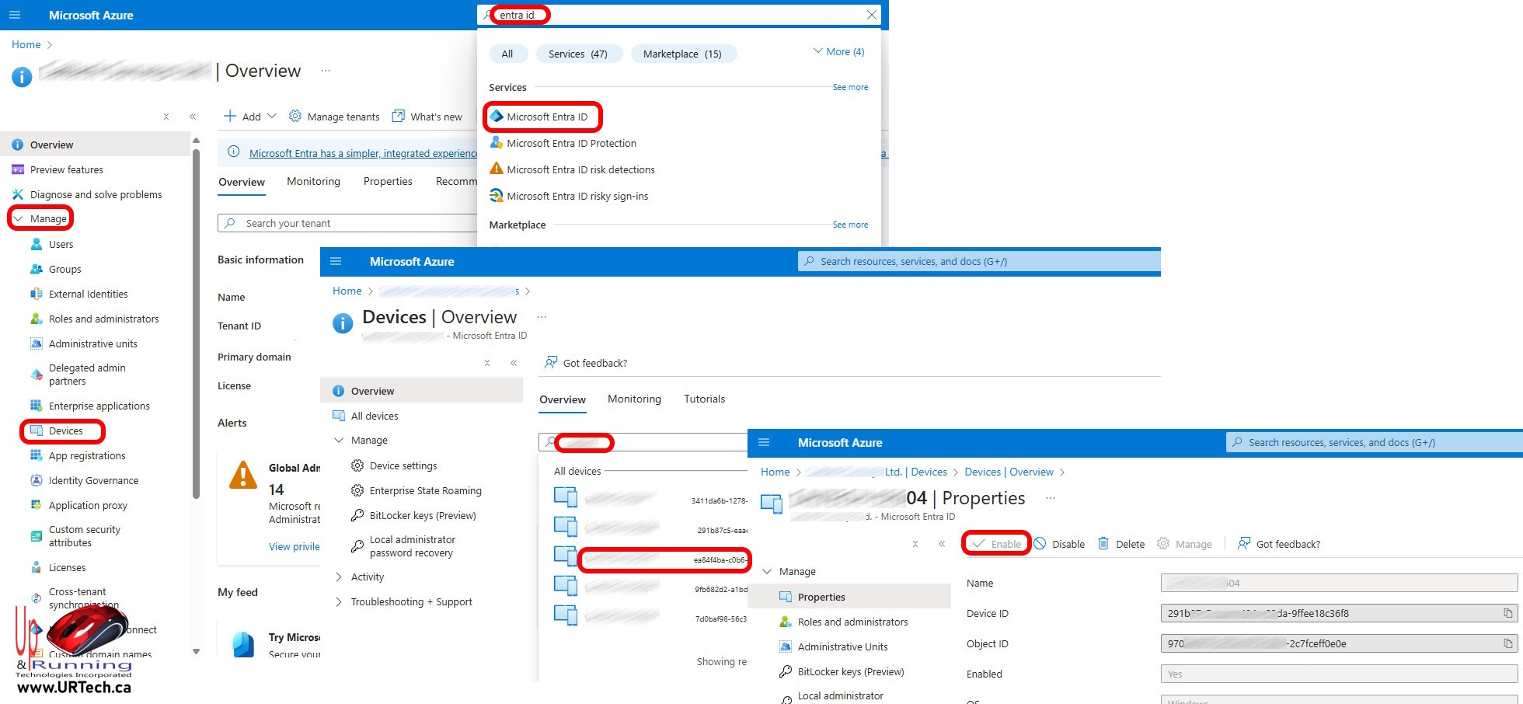Select Devices in the Manage sidebar

65,430
